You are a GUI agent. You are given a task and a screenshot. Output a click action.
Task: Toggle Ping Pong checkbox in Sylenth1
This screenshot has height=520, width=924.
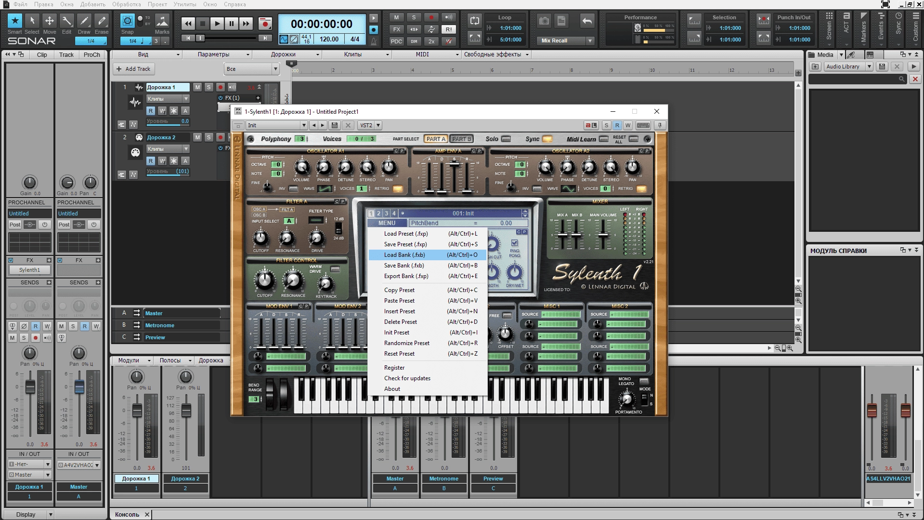click(515, 243)
